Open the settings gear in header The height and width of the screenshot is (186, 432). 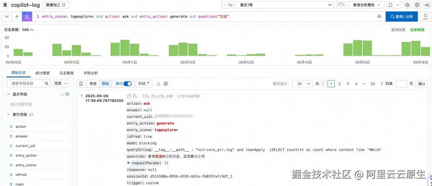pos(417,5)
